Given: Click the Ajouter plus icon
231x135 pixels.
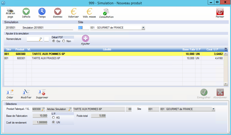Looking at the screenshot, I should click(x=85, y=39).
